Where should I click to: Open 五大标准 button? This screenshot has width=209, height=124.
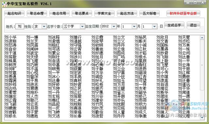click(x=150, y=13)
